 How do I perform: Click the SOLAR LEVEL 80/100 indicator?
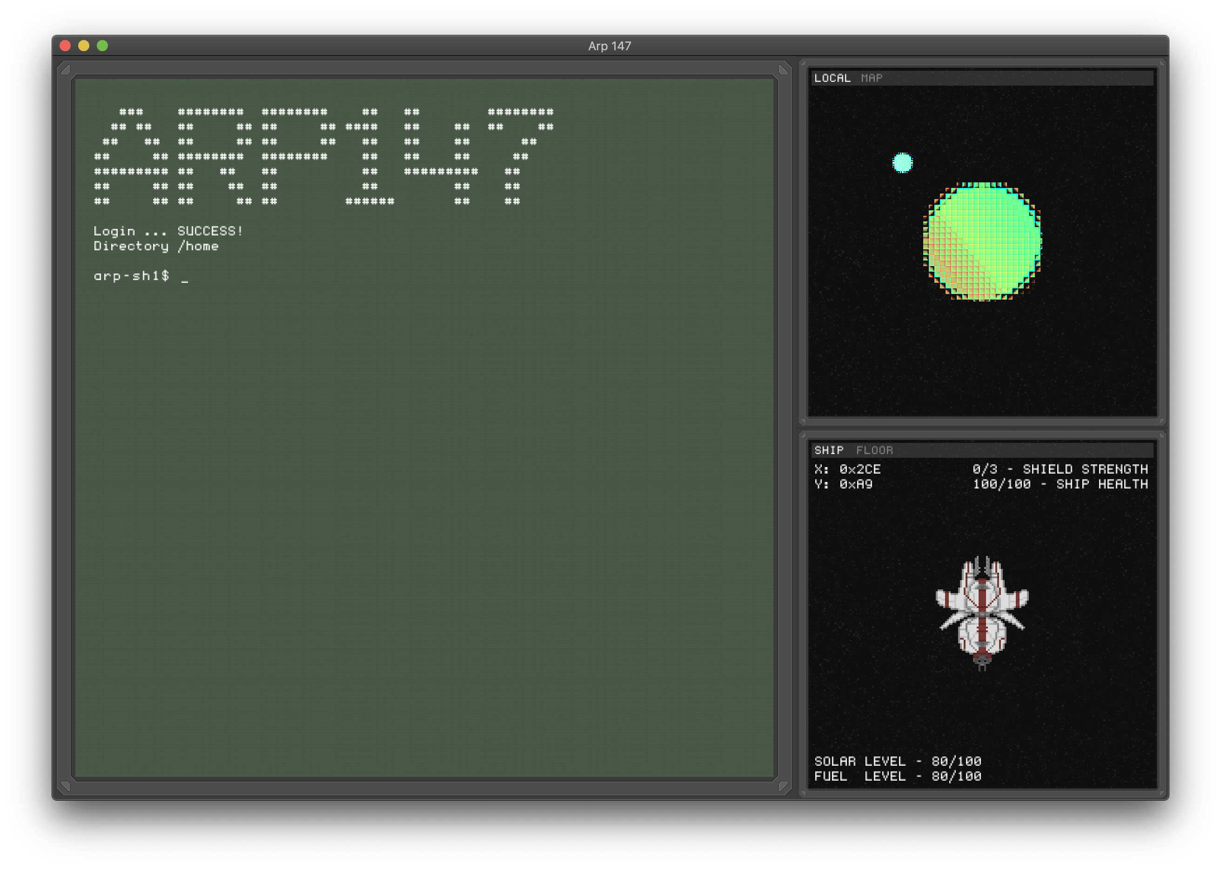pyautogui.click(x=898, y=761)
